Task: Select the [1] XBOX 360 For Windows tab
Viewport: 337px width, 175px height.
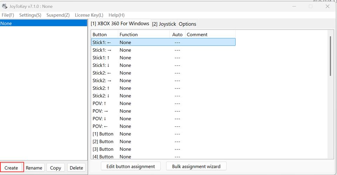Action: [120, 23]
